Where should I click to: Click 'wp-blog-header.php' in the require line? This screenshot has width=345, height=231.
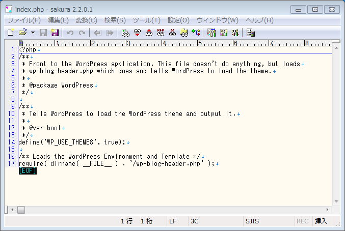tap(168, 164)
